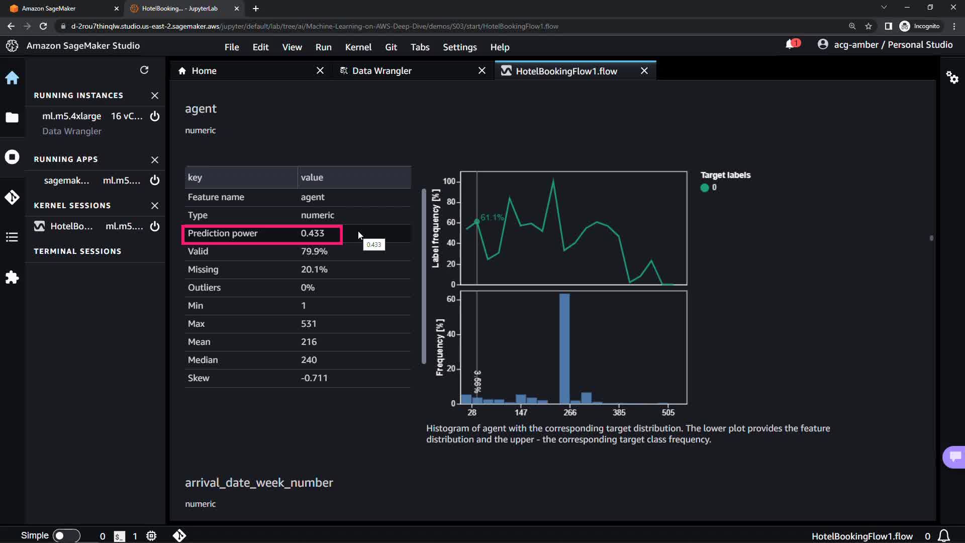Open the Extension Manager puzzle icon
Screen dimensions: 965x543
point(12,278)
